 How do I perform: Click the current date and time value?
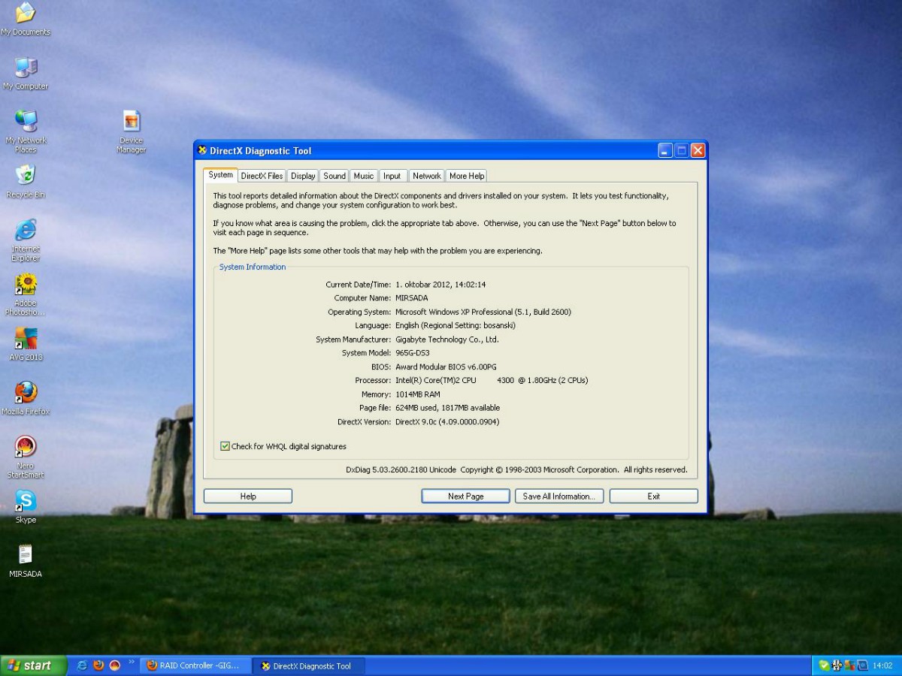440,285
